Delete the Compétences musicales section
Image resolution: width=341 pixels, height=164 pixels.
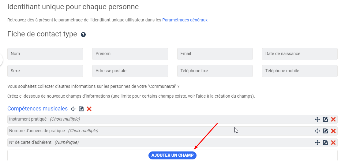tap(89, 109)
